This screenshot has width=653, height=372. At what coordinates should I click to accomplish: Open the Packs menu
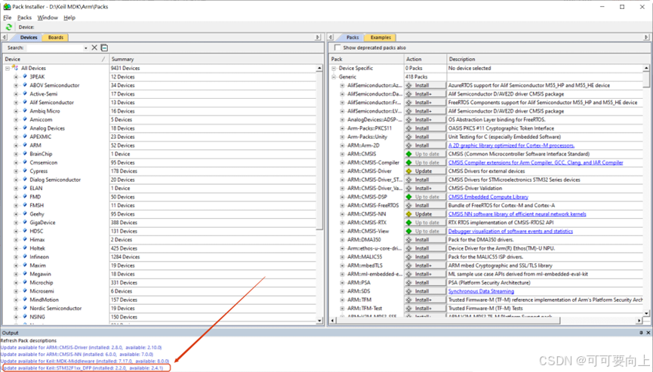pos(24,17)
